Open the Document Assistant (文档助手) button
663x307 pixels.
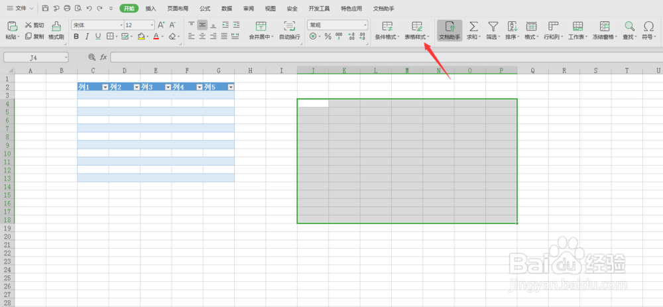click(x=450, y=30)
